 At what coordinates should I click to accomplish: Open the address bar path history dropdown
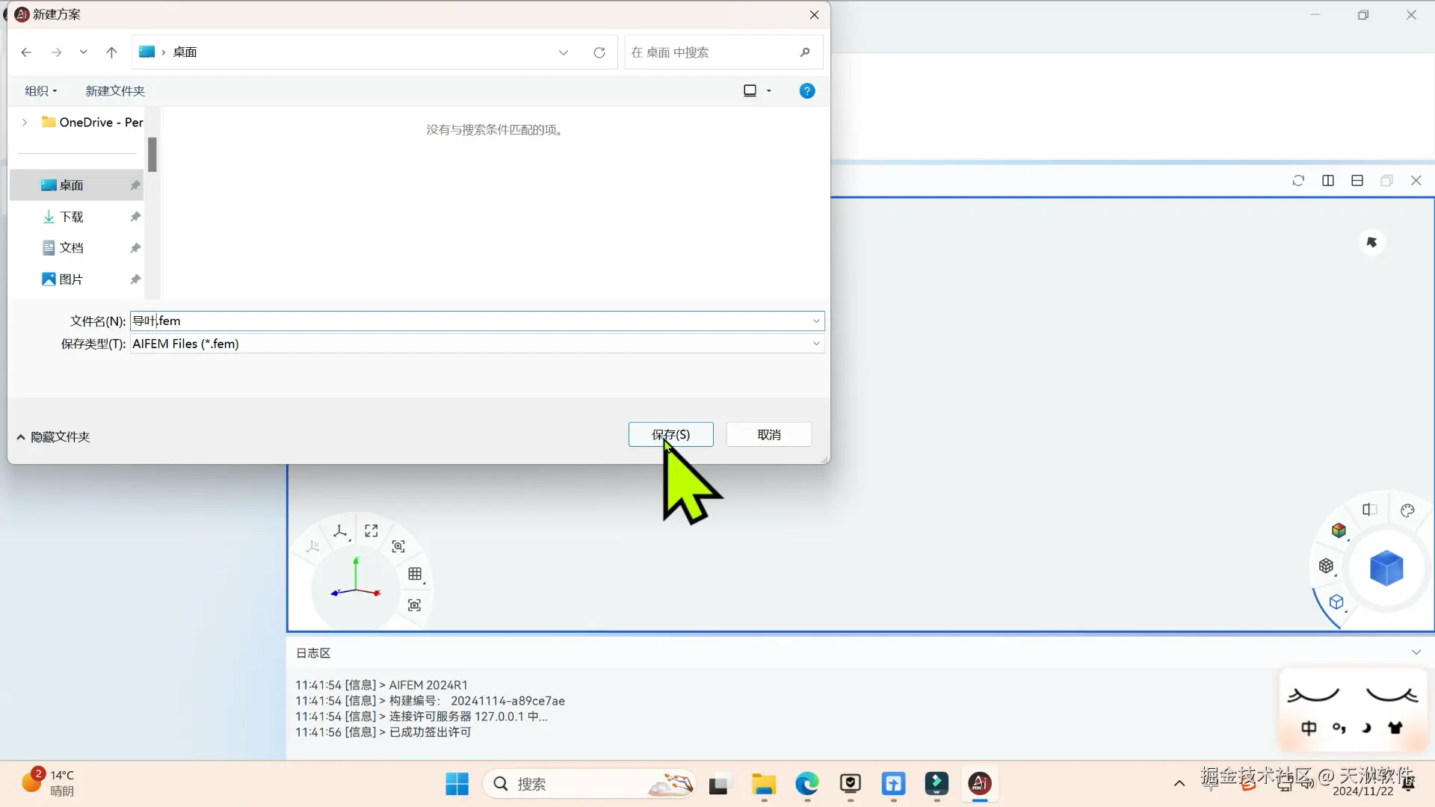(x=564, y=52)
